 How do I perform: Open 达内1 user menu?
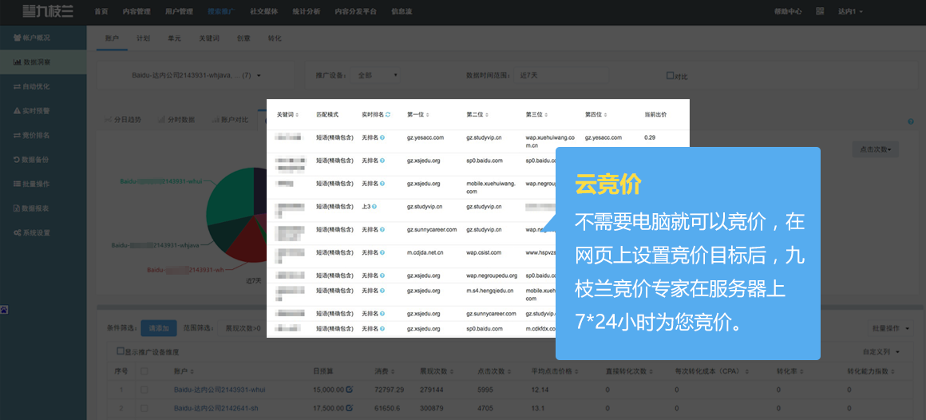coord(850,11)
